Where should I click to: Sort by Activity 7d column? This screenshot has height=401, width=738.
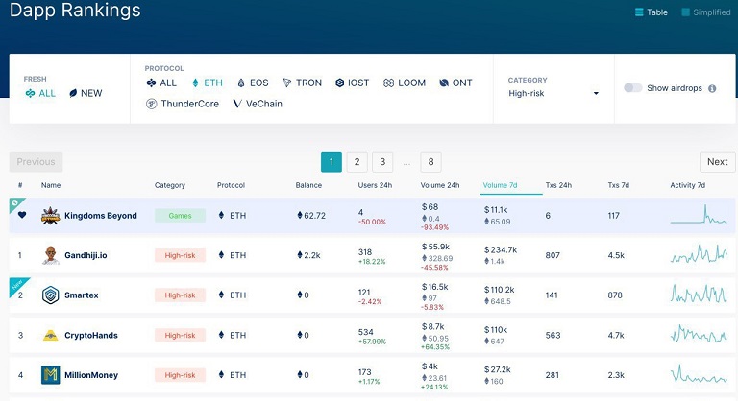pos(688,185)
